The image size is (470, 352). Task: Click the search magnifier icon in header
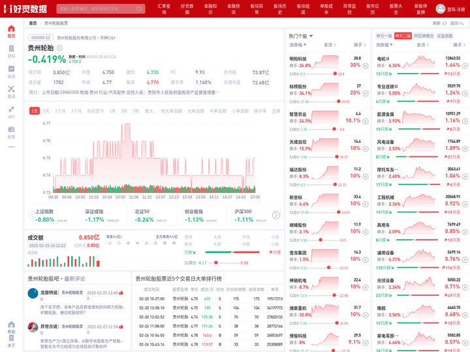point(139,8)
